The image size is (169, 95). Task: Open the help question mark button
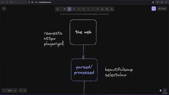[165, 91]
